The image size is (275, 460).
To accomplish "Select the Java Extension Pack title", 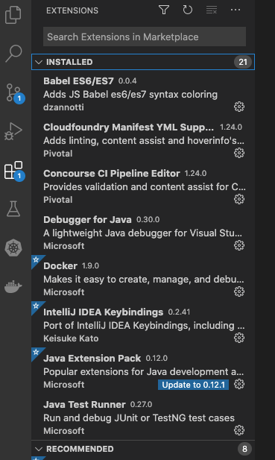I will (92, 358).
